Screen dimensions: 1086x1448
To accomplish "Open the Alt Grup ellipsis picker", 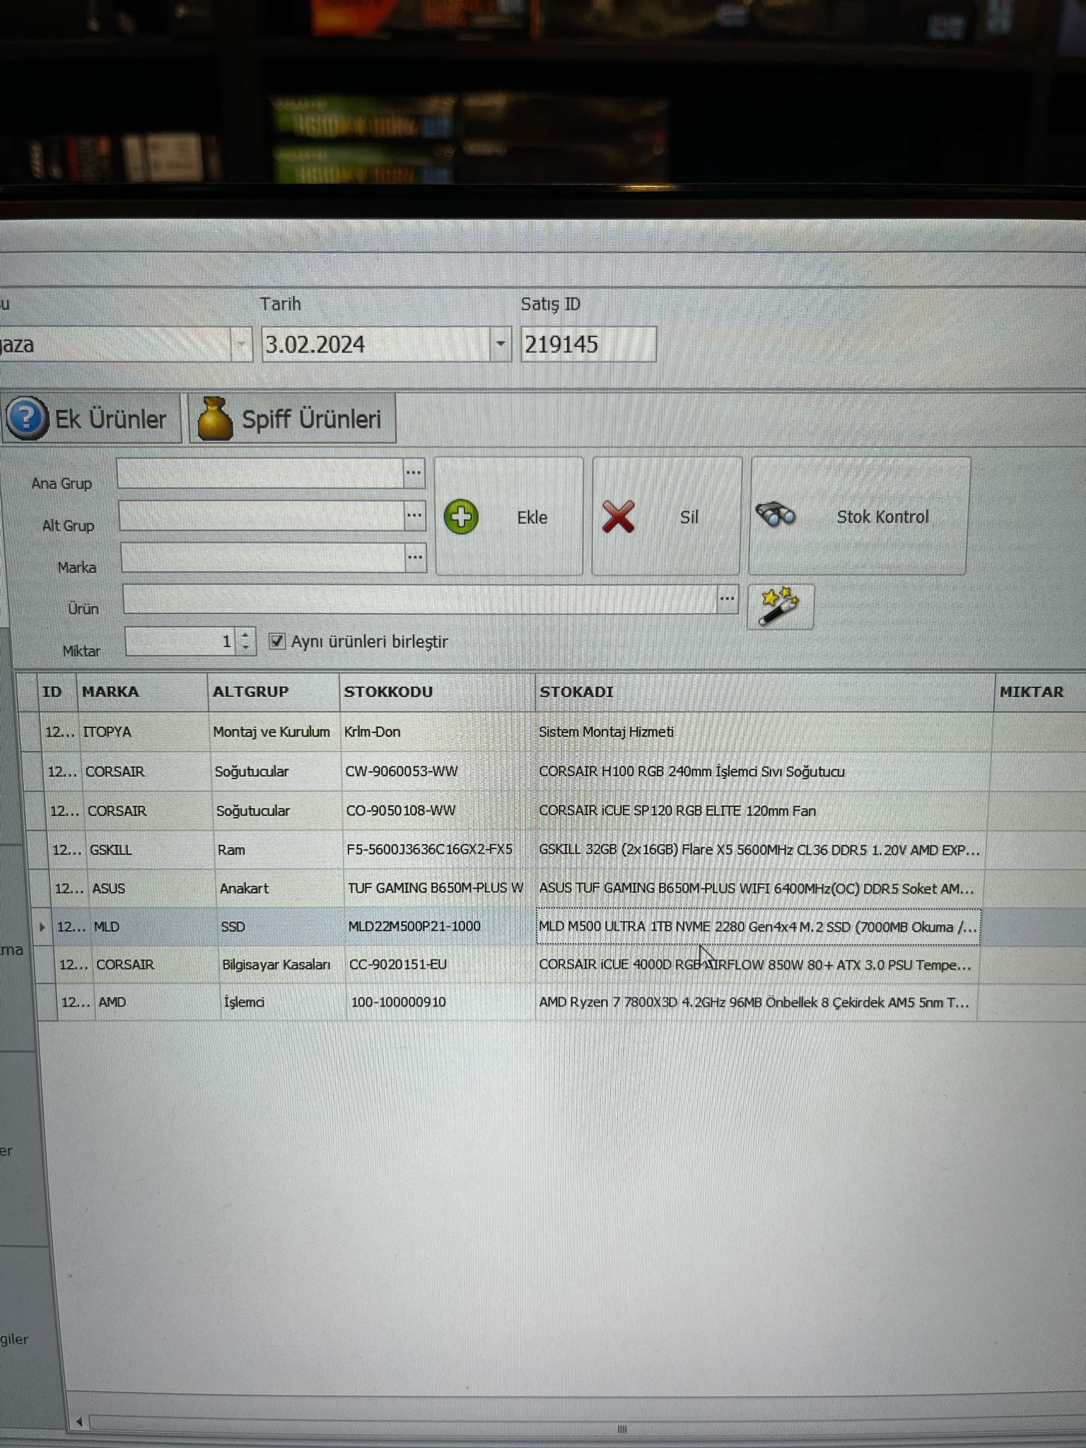I will [x=415, y=515].
